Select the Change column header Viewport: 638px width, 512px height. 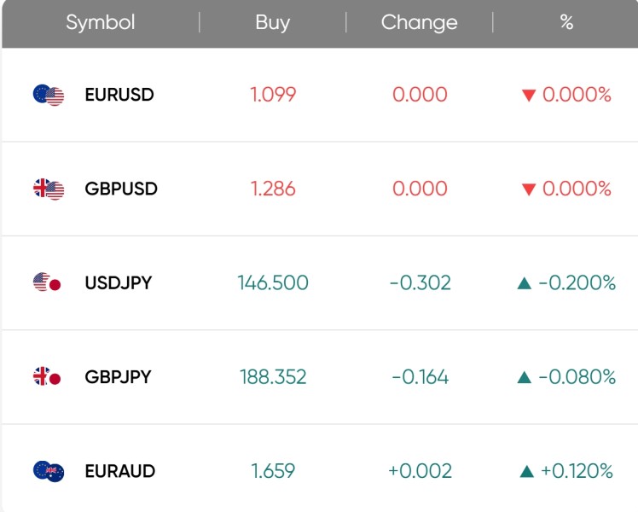419,22
